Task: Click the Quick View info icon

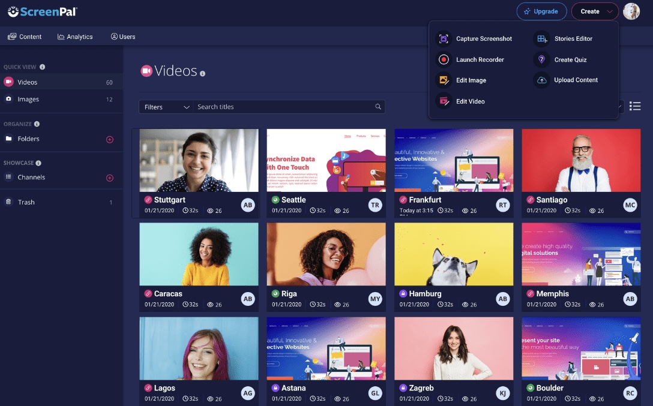Action: tap(42, 67)
